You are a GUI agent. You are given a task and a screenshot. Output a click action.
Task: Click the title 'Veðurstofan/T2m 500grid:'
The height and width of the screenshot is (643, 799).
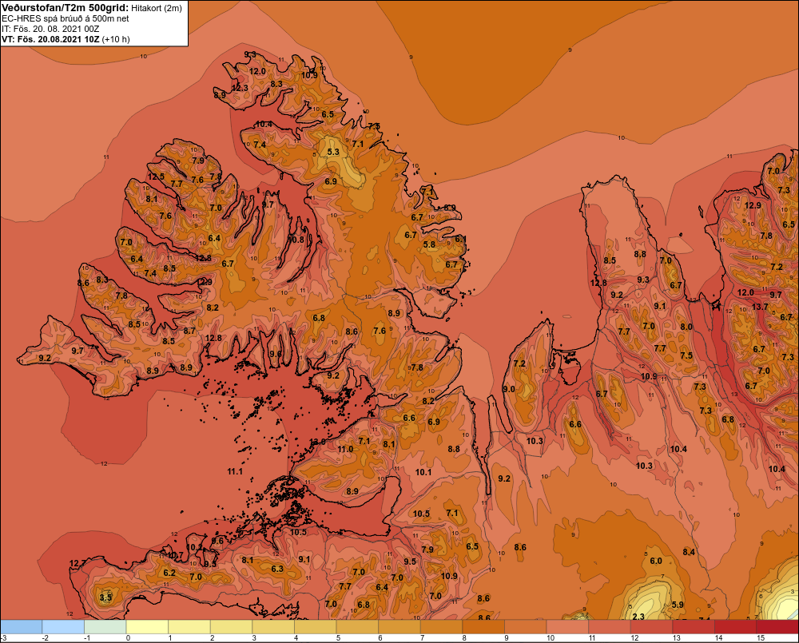click(x=65, y=8)
